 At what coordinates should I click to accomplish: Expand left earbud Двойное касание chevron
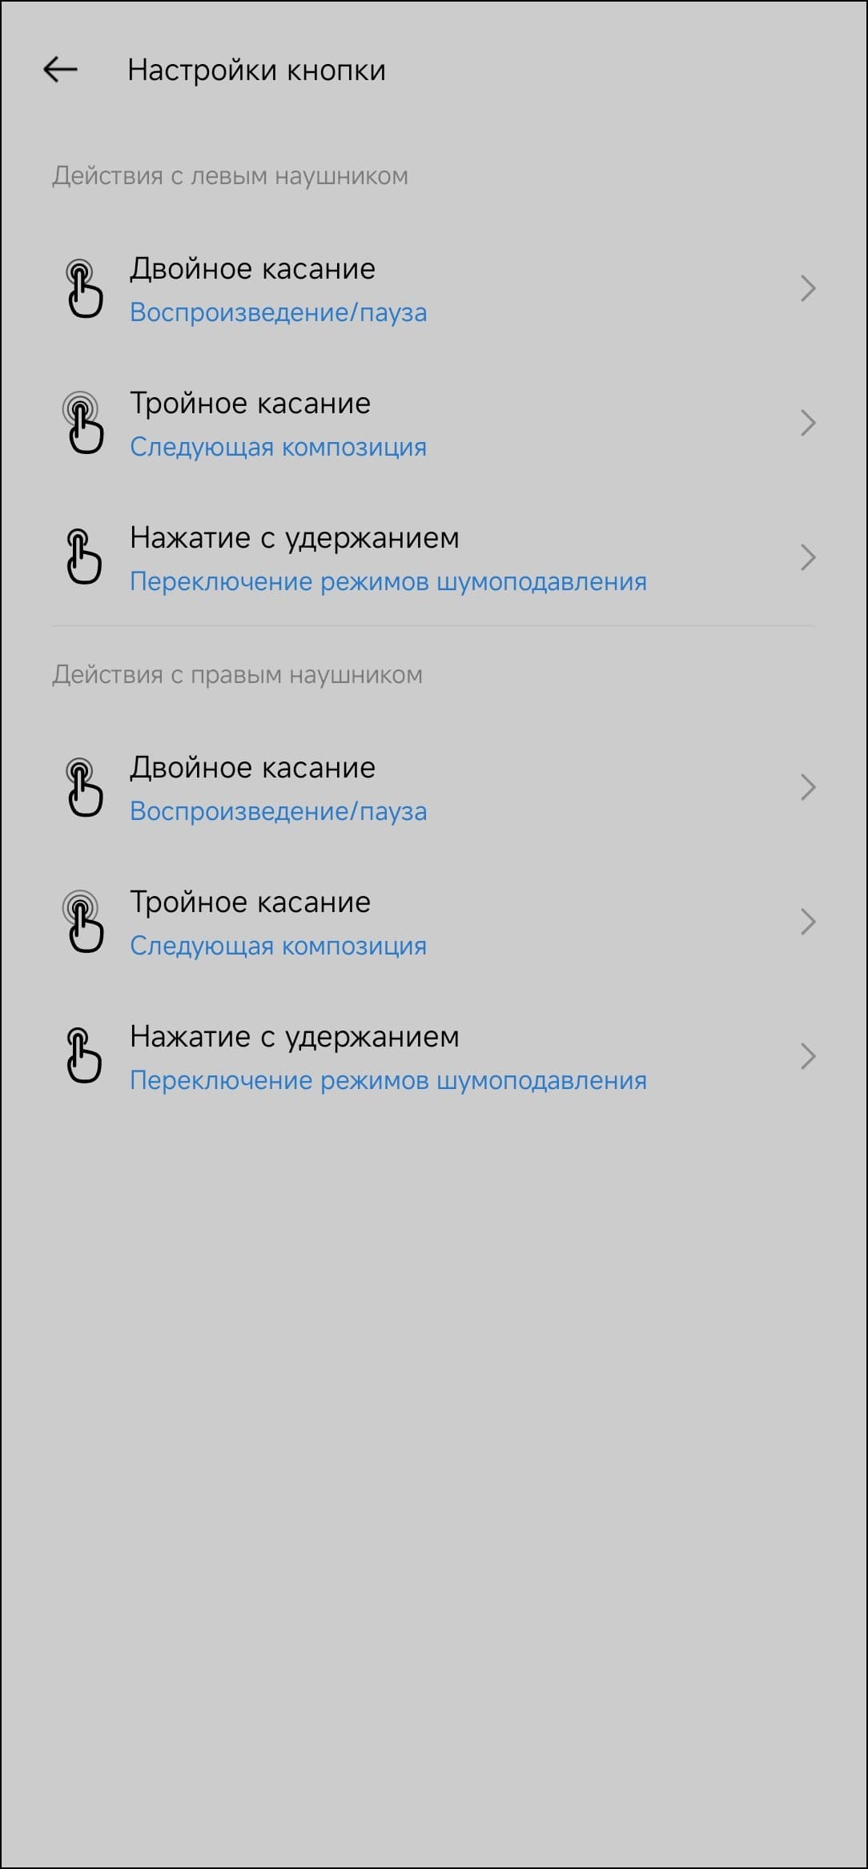point(808,288)
